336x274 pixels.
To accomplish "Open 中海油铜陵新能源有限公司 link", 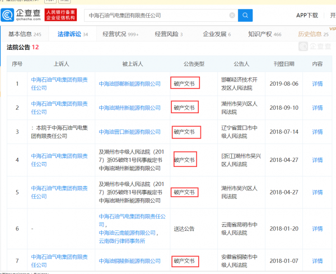I will pos(130,261).
